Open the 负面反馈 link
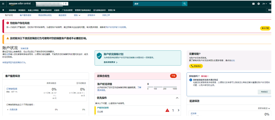 [x=13, y=110]
